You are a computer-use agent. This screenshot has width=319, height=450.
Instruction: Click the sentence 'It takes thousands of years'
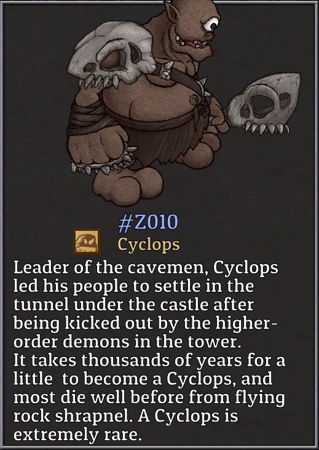(128, 361)
